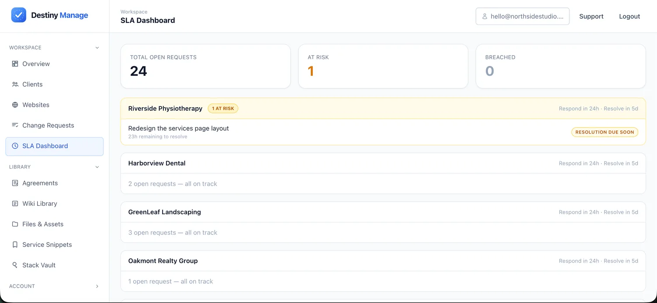
Task: Click the SLA Dashboard clock icon
Action: pos(15,146)
